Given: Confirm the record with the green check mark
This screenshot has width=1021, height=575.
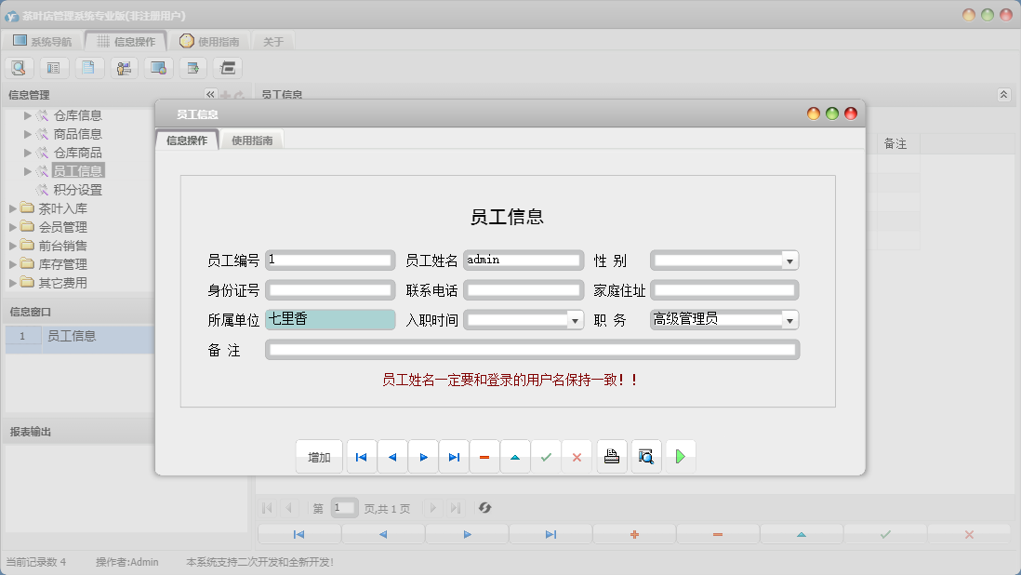Looking at the screenshot, I should [x=547, y=456].
